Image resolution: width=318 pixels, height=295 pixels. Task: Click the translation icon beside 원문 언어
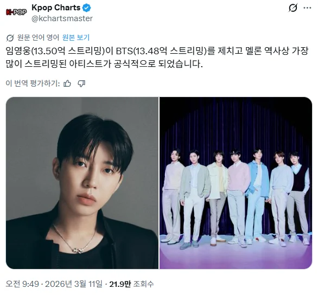pos(10,37)
